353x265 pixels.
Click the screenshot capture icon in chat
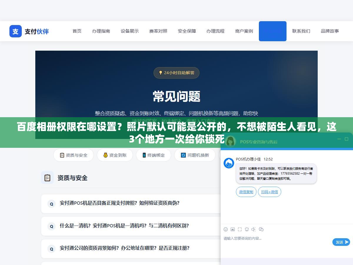click(240, 229)
